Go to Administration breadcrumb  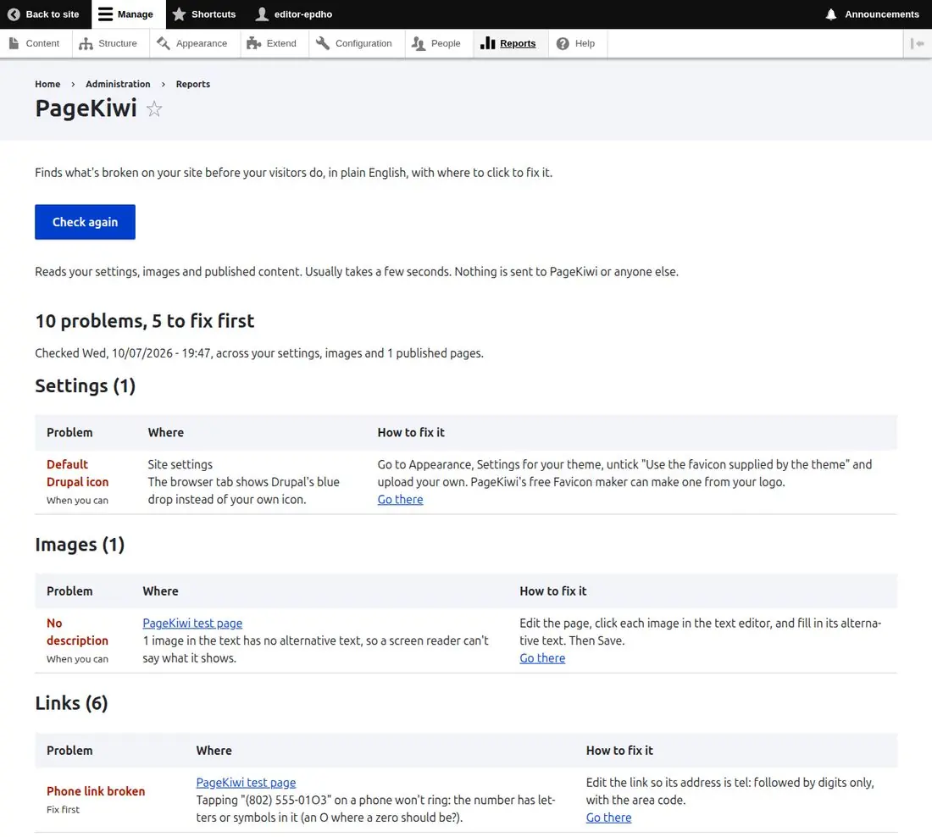(x=118, y=84)
